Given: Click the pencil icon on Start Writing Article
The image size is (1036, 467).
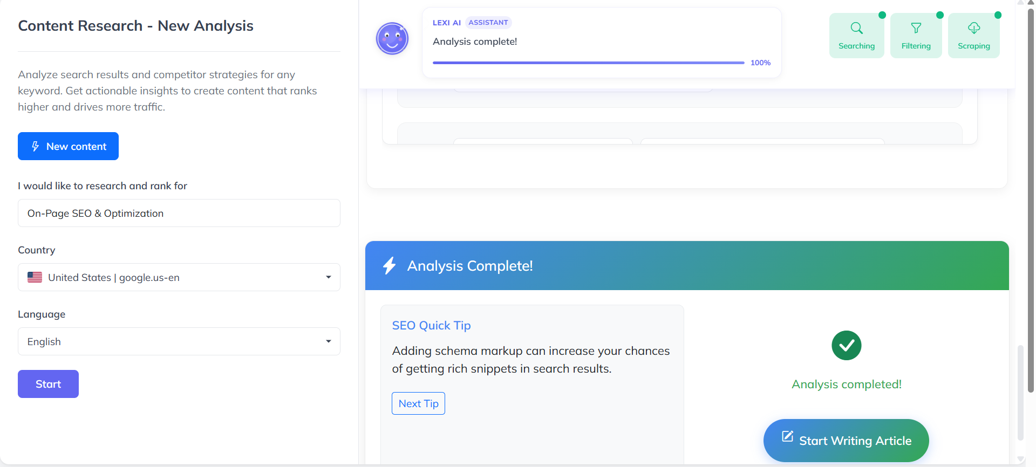Looking at the screenshot, I should (787, 436).
